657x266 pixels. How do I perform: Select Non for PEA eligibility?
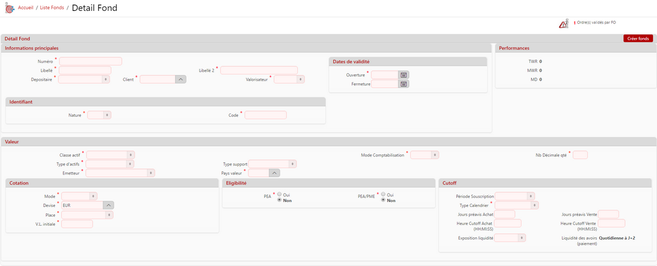click(x=279, y=201)
